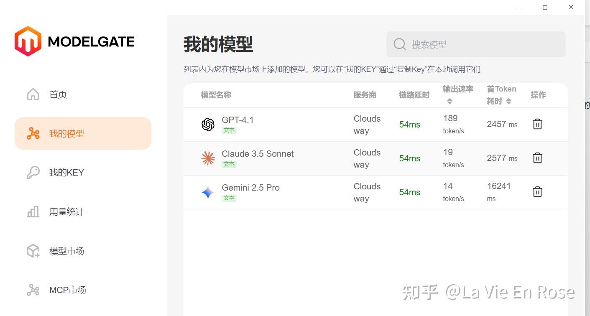Toggle sorting on the 首Token耗时 column
Image resolution: width=590 pixels, height=316 pixels.
[x=509, y=101]
